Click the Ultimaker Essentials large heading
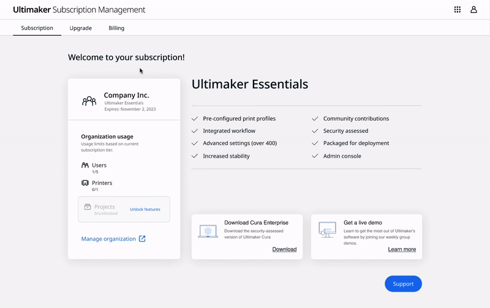This screenshot has height=308, width=490. tap(250, 84)
